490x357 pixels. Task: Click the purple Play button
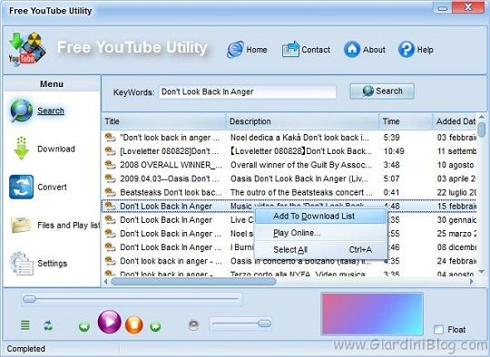[x=110, y=322]
